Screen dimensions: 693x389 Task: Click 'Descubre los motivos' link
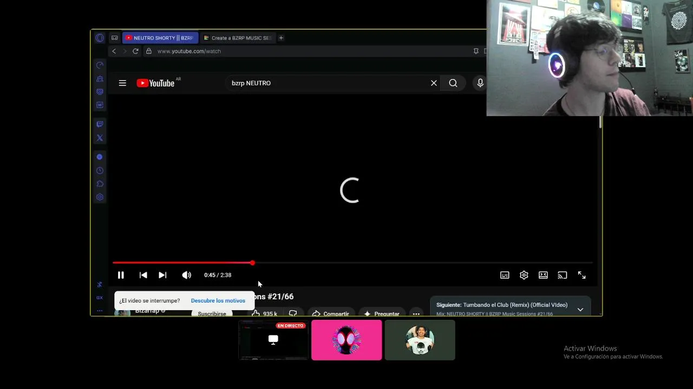[218, 300]
